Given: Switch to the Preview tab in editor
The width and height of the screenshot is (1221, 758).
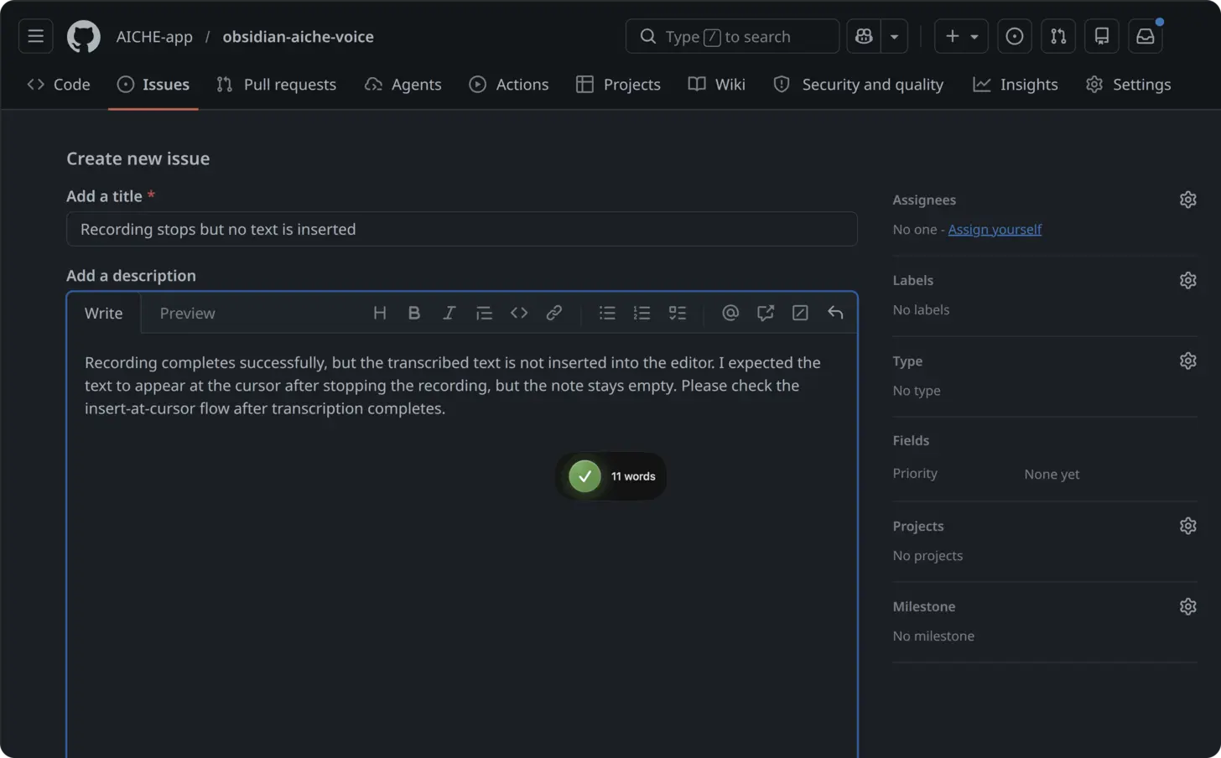Looking at the screenshot, I should [187, 313].
